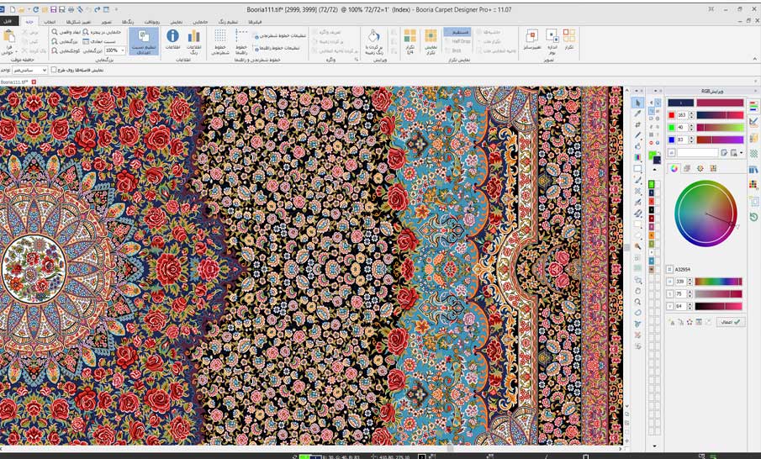The image size is (761, 459).
Task: Open the Resize (تغییر سایز) image tool
Action: (532, 39)
